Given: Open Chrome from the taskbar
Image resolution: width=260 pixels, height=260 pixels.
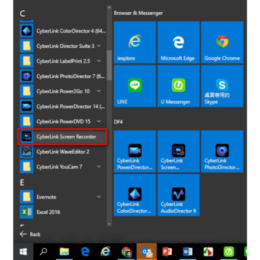Looking at the screenshot, I should click(126, 252).
